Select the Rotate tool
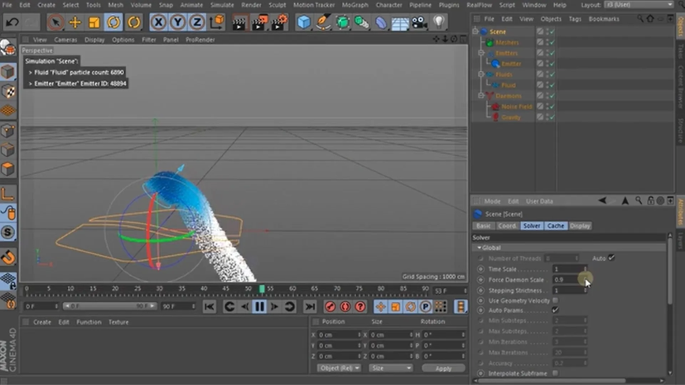This screenshot has height=385, width=685. (x=113, y=22)
